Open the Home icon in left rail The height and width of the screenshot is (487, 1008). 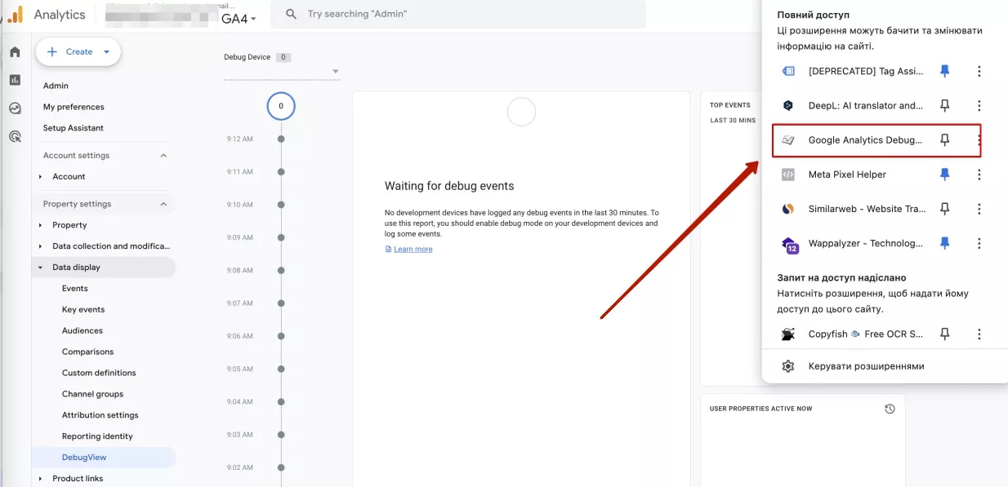coord(15,52)
